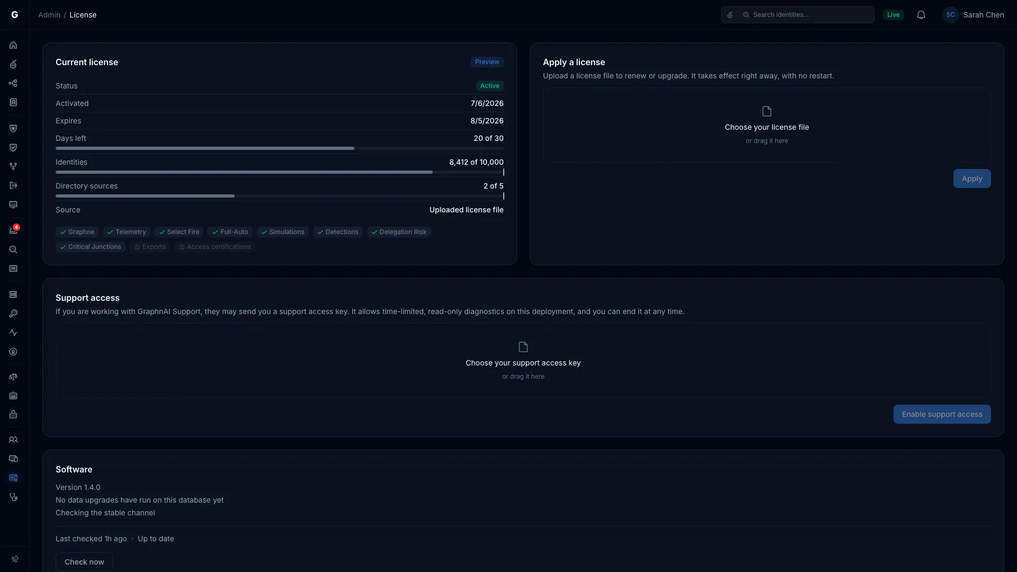Screen dimensions: 1017x572
Task: Click the Apply license button
Action: (x=972, y=178)
